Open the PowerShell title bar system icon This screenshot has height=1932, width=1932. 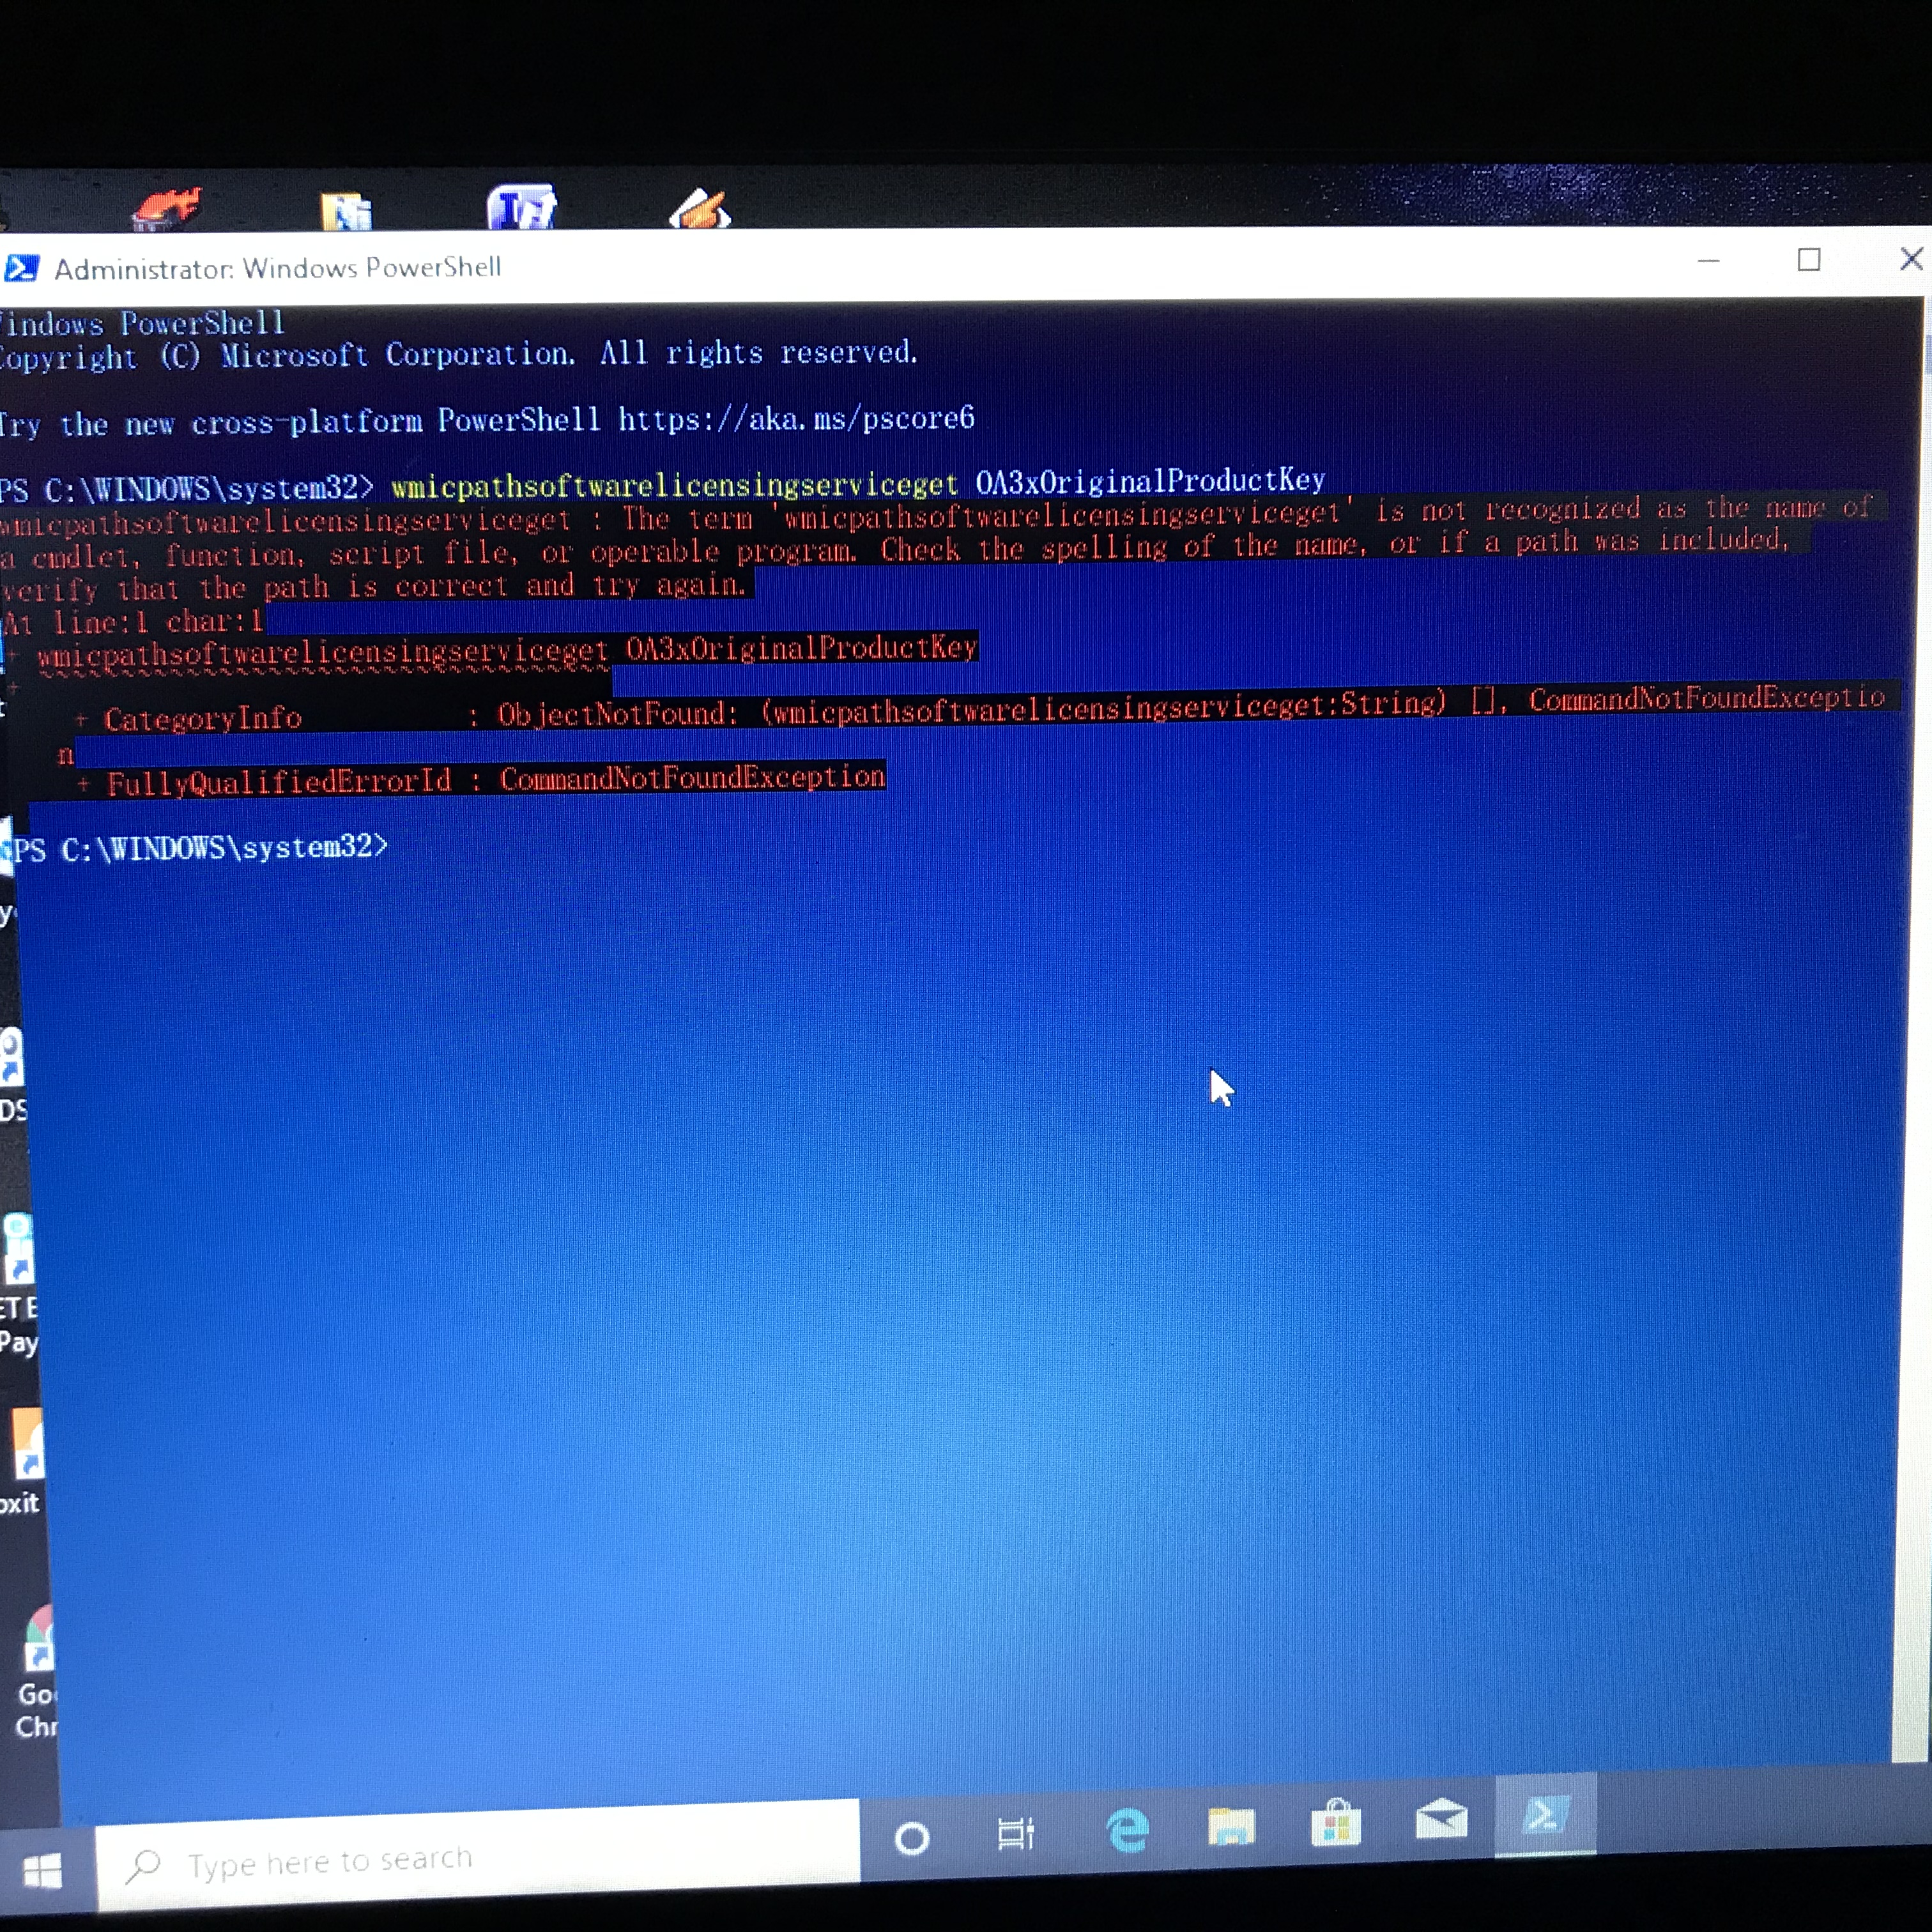[21, 268]
